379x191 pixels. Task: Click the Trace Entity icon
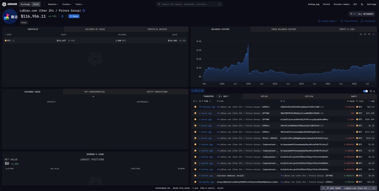click(x=342, y=21)
